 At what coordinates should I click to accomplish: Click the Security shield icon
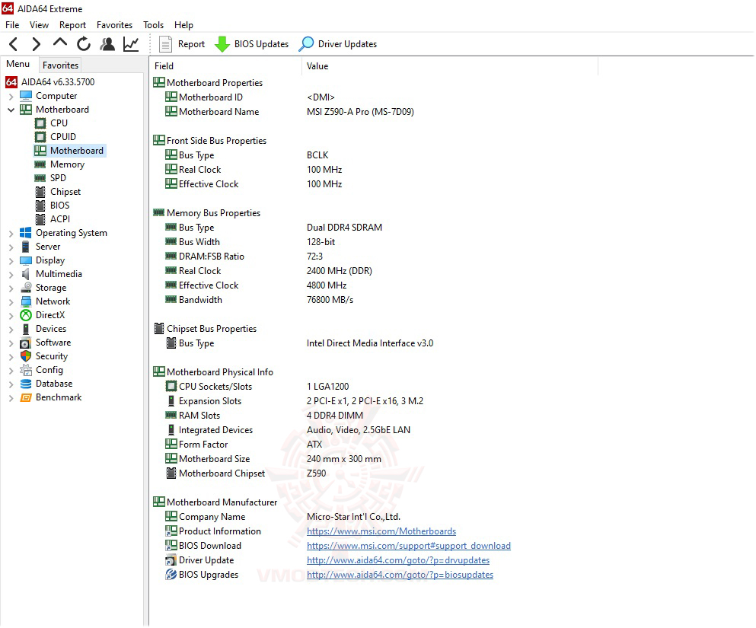[x=26, y=356]
